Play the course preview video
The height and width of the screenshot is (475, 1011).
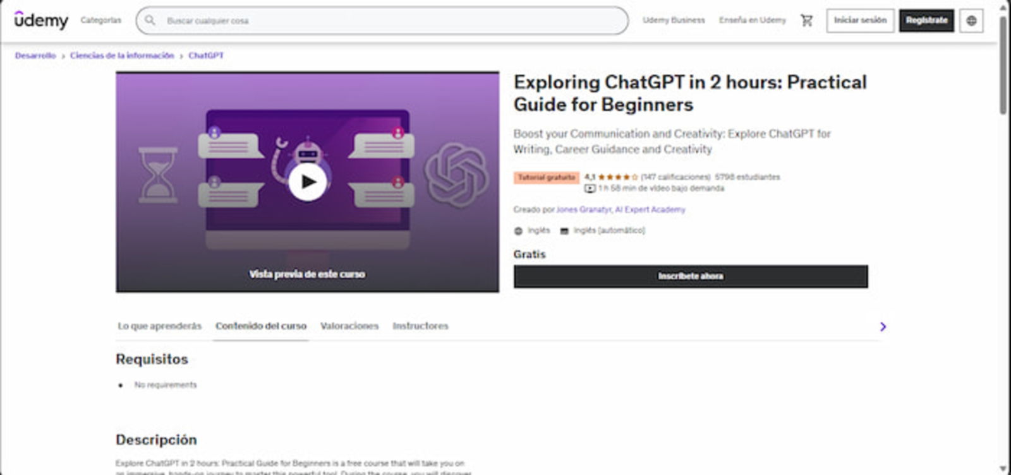click(x=308, y=182)
